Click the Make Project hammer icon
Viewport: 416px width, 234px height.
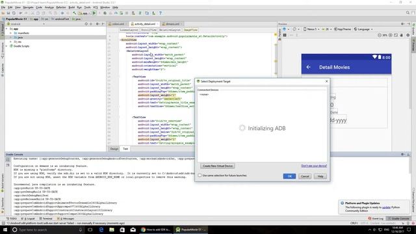coord(75,13)
